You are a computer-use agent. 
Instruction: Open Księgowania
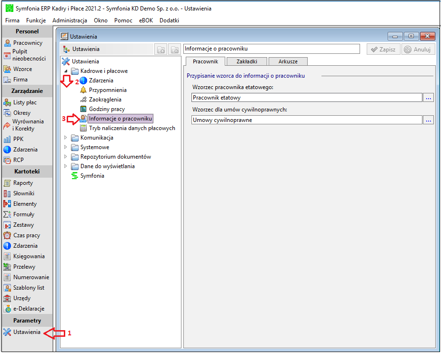tap(24, 256)
